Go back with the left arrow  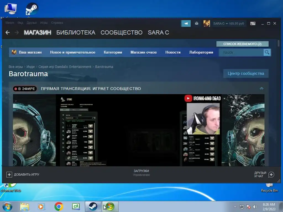[x=7, y=33]
